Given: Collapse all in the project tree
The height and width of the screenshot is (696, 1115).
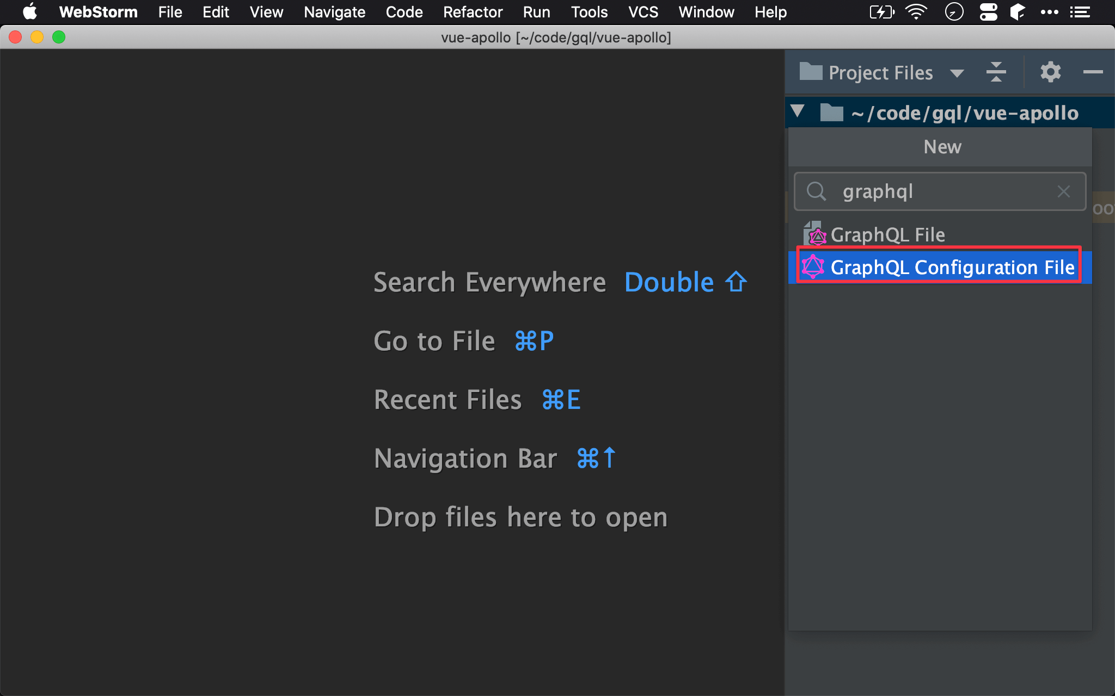Looking at the screenshot, I should tap(996, 72).
